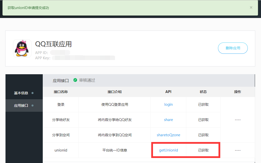Click the 操作 column header
Viewport: 261px width, 163px height.
click(x=237, y=92)
